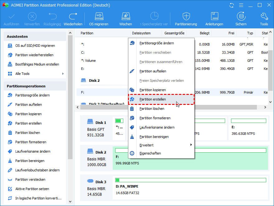This screenshot has height=206, width=274.
Task: Click the refresh icon in title bar
Action: pyautogui.click(x=232, y=5)
